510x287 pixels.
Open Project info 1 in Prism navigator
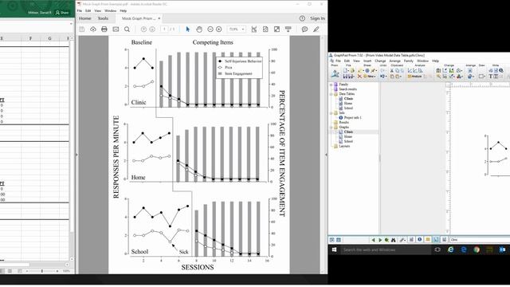[x=352, y=117]
